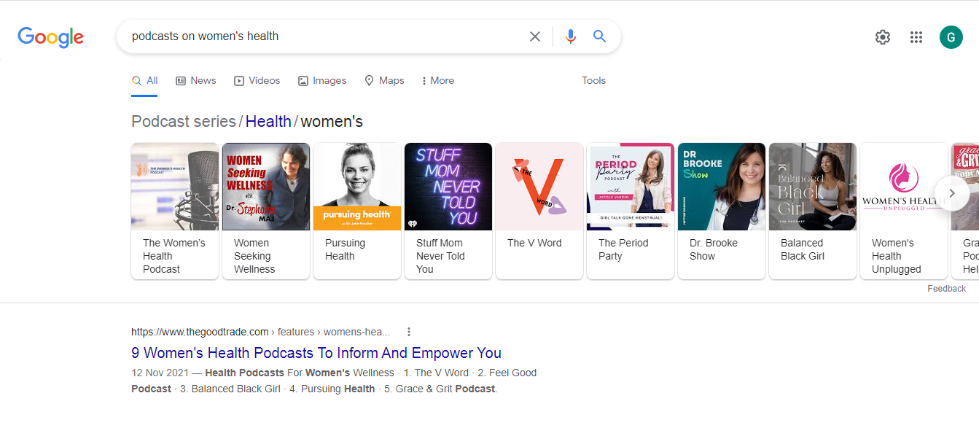Screen dimensions: 979x428
Task: Click the '12 Nov 2021' result date
Action: coord(160,373)
